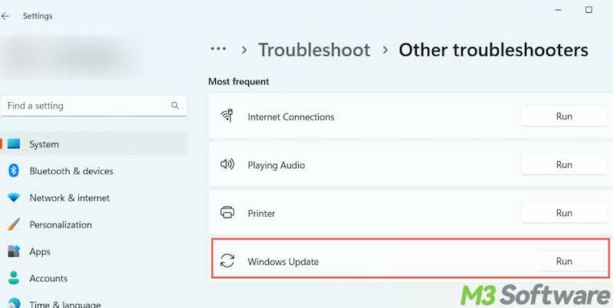Open Personalization settings

point(61,224)
